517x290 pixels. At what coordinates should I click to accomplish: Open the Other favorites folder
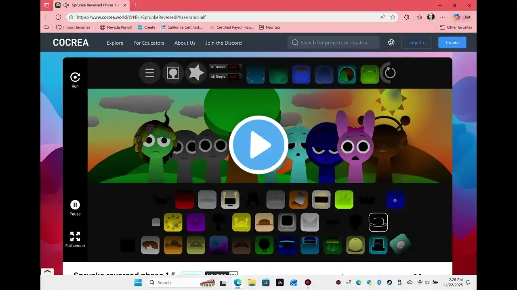pos(456,27)
